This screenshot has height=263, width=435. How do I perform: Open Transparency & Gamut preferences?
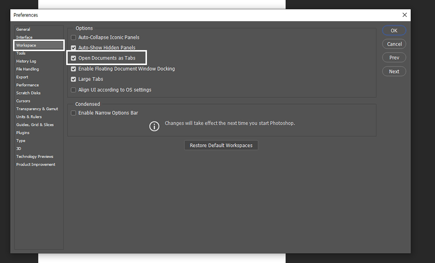pyautogui.click(x=37, y=109)
